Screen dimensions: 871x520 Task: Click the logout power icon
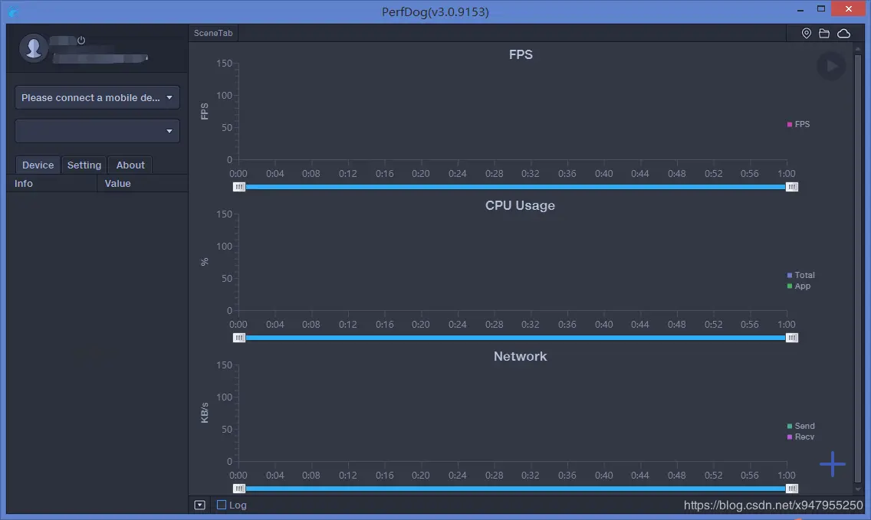click(x=81, y=40)
